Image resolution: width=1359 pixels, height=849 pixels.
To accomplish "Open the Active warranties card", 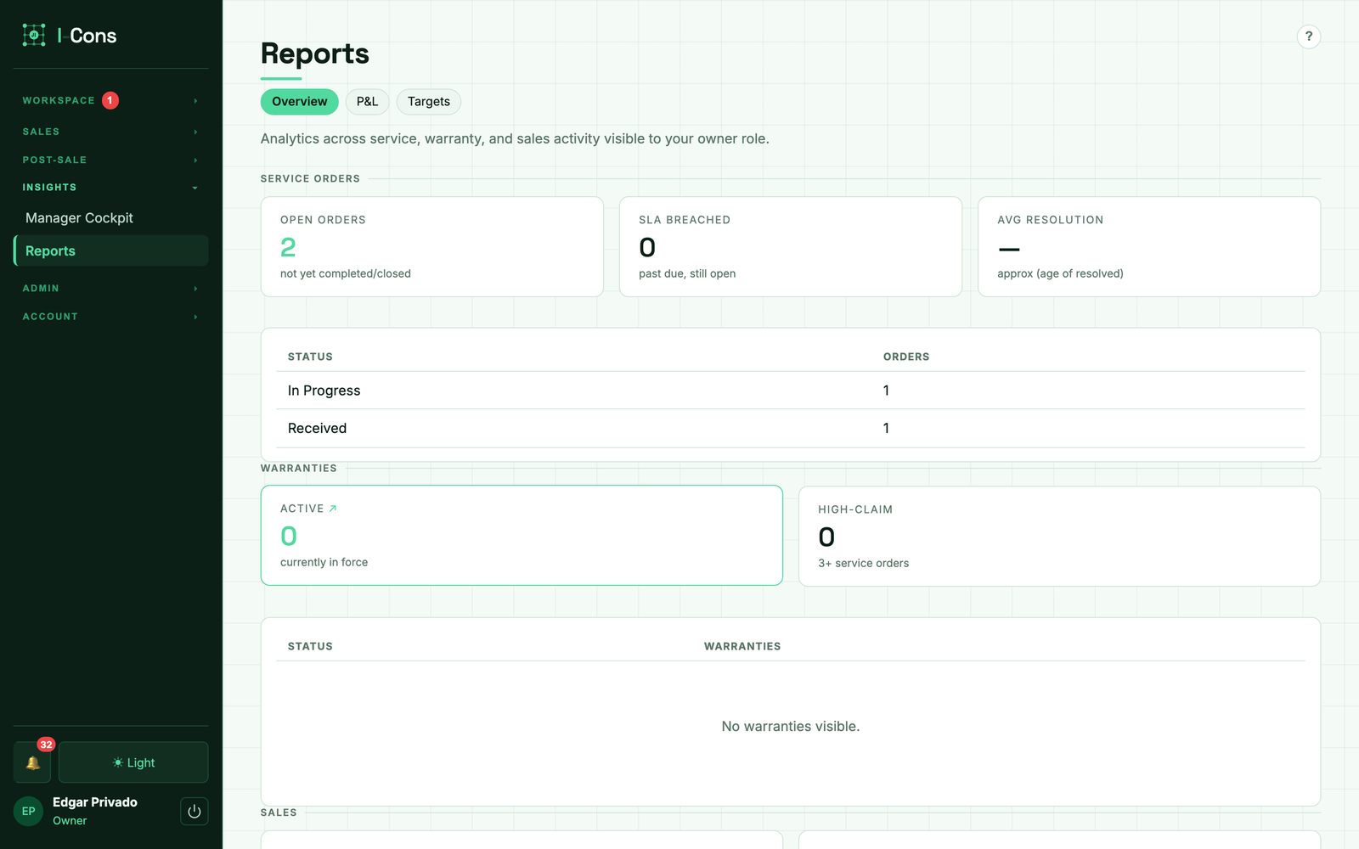I will pyautogui.click(x=522, y=535).
